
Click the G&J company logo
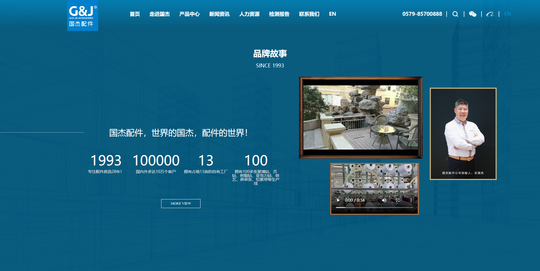tap(82, 15)
